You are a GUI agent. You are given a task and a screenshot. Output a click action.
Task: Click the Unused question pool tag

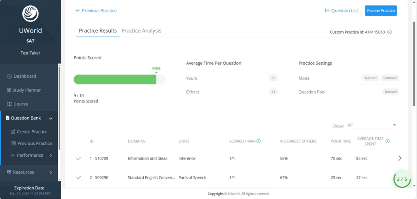[391, 92]
